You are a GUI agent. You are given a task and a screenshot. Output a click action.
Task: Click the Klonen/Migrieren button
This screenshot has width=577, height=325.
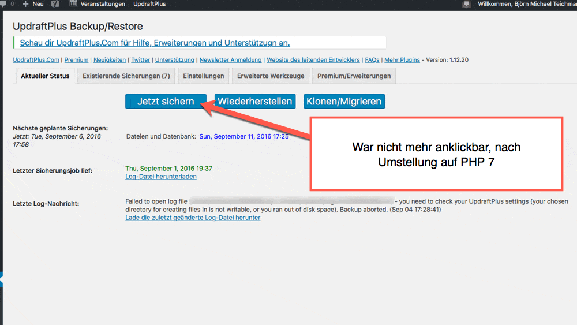pyautogui.click(x=344, y=101)
